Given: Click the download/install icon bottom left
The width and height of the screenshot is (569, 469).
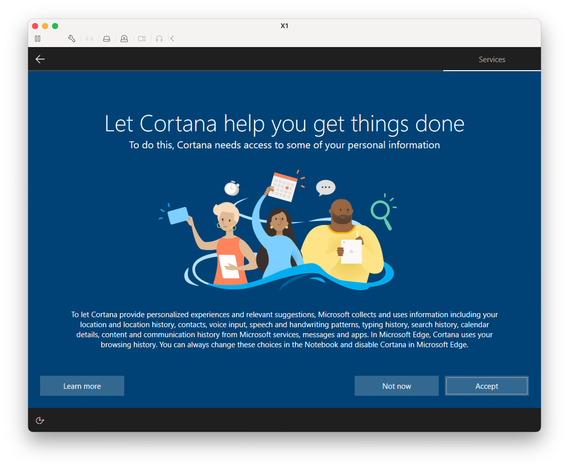Looking at the screenshot, I should pos(40,420).
